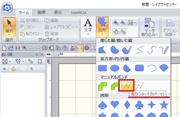The height and width of the screenshot is (117, 180).
Task: Pin the ぬい順 panel
Action: 37,55
